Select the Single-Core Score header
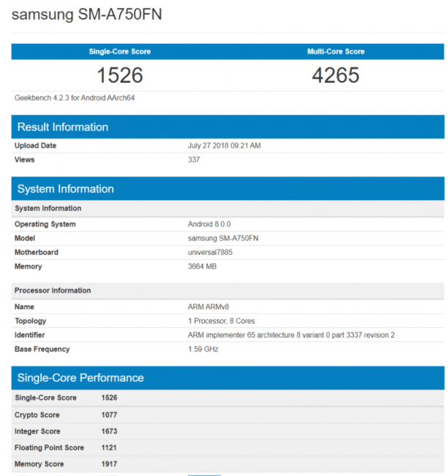This screenshot has width=448, height=476. (x=119, y=51)
